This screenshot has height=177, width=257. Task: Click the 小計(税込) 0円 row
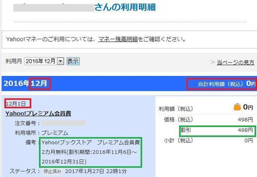point(208,140)
